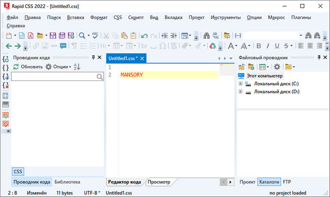Click the green navigate back arrow
The height and width of the screenshot is (197, 330).
[9, 46]
